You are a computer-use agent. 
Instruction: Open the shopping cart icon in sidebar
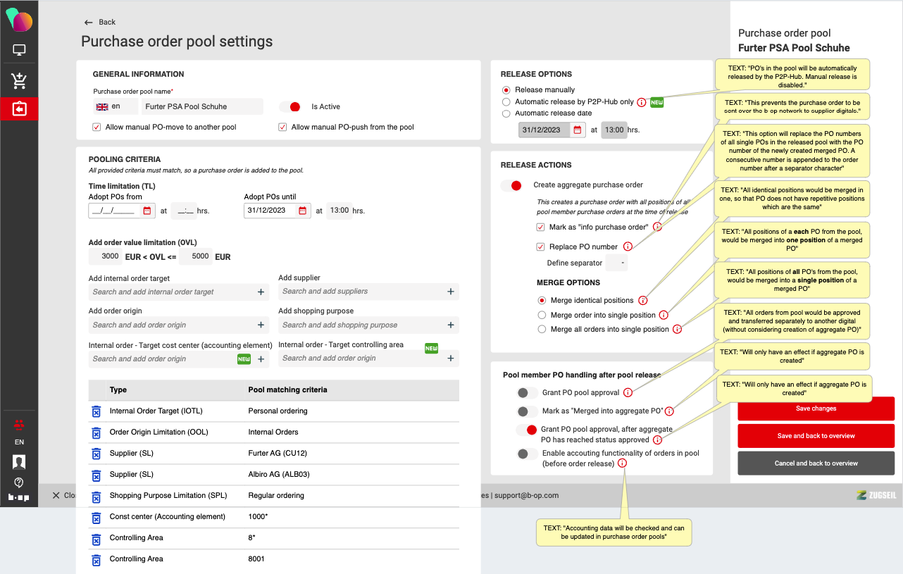point(19,81)
